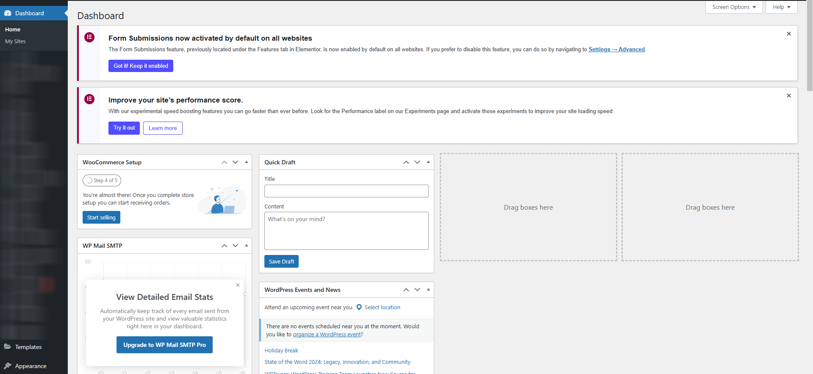Click the View Detailed Email Stats heading
813x374 pixels.
(165, 297)
